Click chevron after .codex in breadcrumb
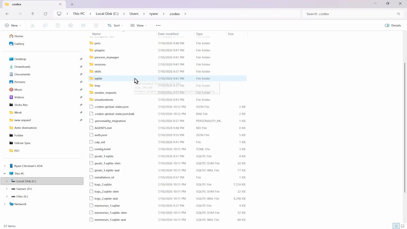This screenshot has height=229, width=407. pos(185,14)
